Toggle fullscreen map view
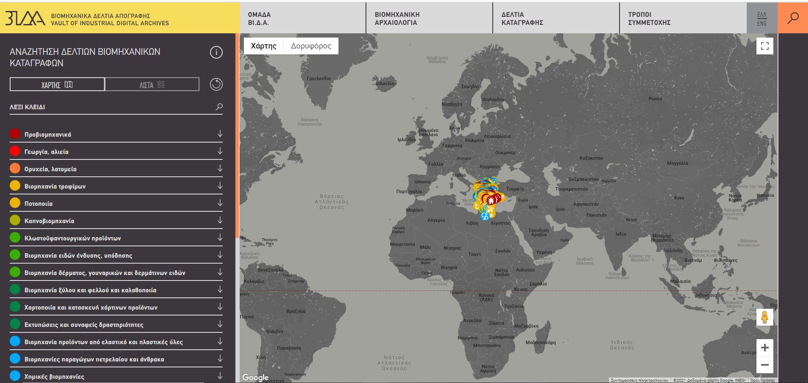808x383 pixels. (x=764, y=46)
